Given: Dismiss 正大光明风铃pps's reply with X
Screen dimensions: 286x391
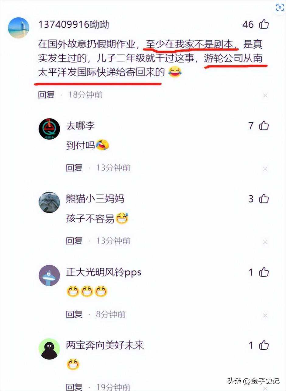Looking at the screenshot, I should click(x=265, y=315).
